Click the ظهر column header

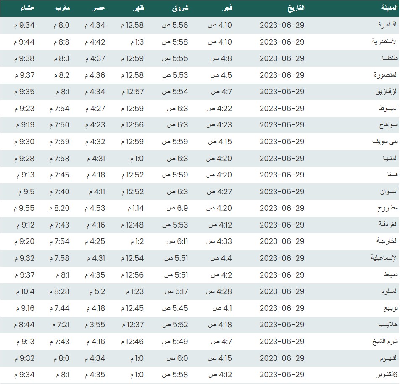pos(138,8)
